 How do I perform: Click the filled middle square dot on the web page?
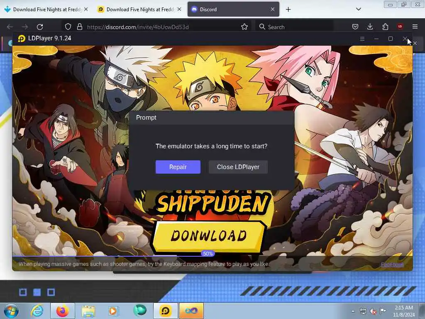tap(37, 292)
